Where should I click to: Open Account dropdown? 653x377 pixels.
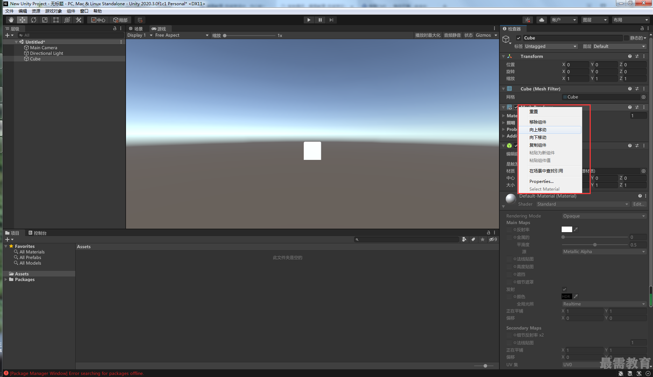click(564, 20)
